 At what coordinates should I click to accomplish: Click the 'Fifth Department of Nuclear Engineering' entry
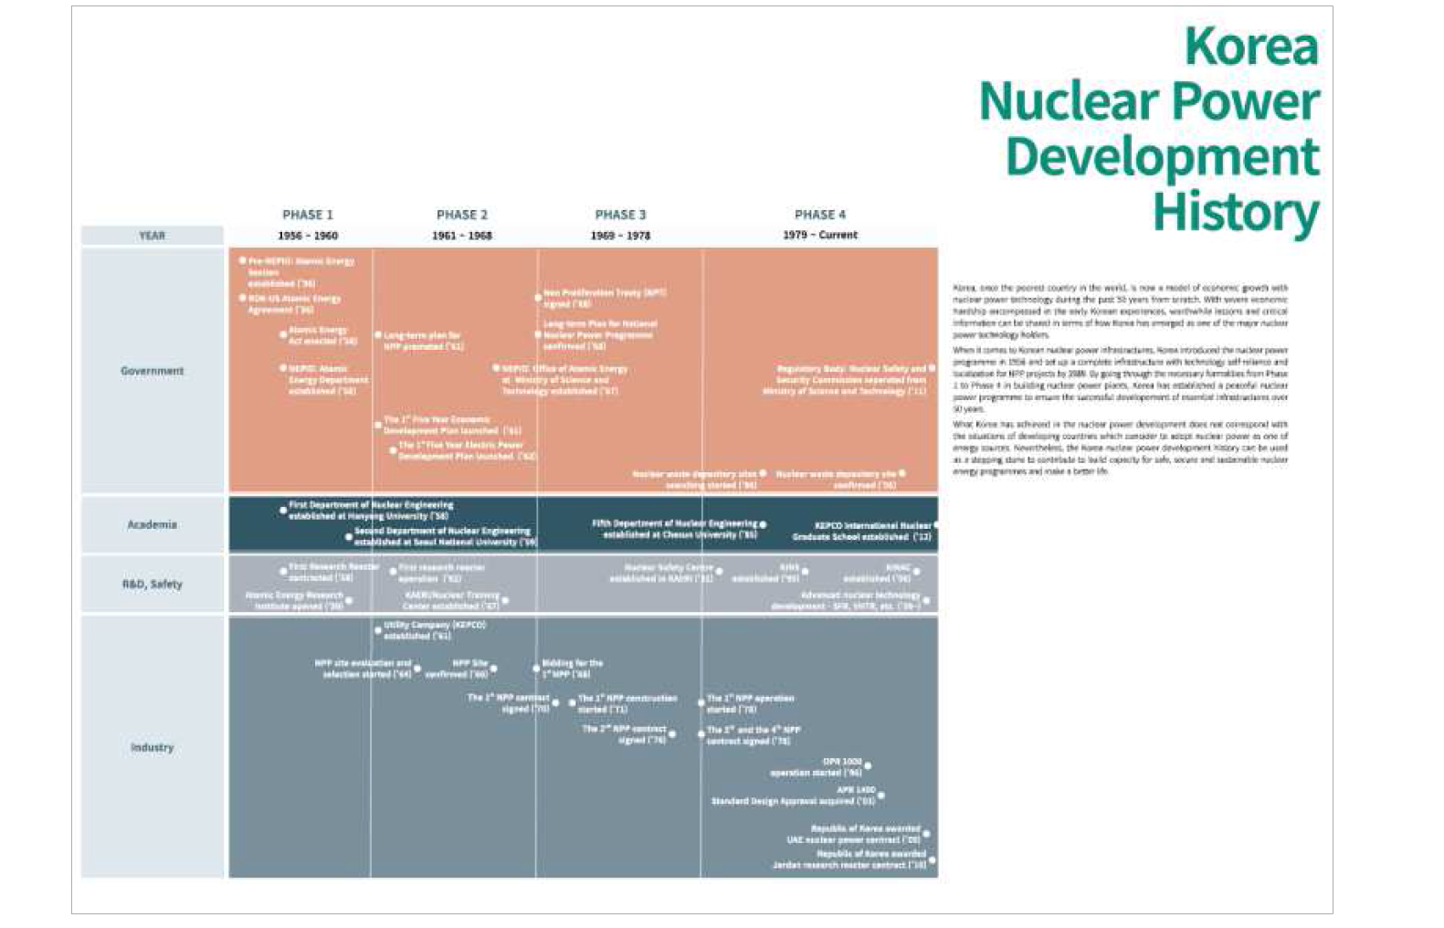679,529
